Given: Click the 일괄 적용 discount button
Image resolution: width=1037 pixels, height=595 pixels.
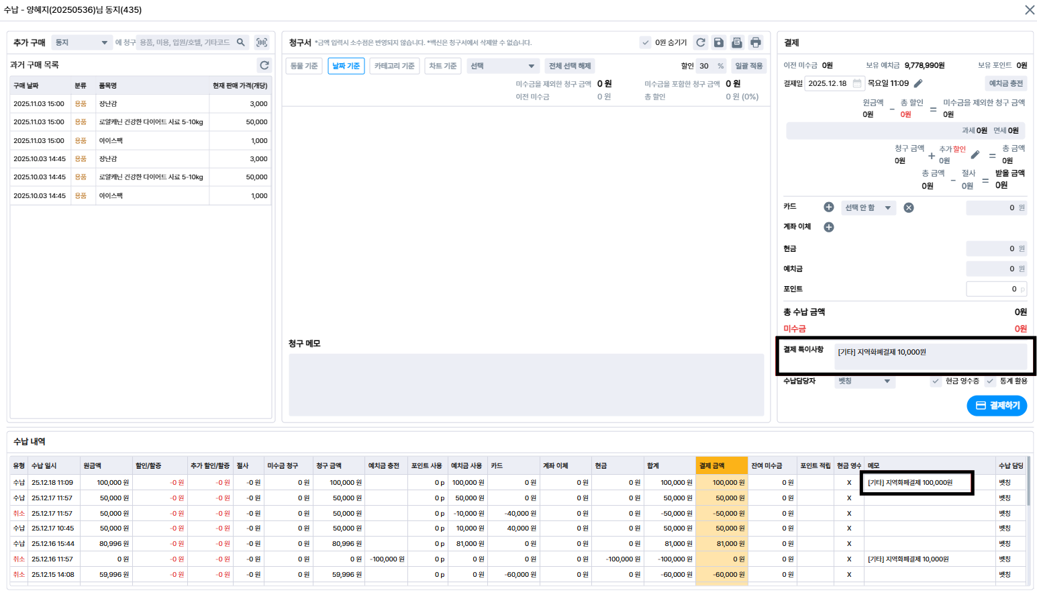Looking at the screenshot, I should point(748,66).
